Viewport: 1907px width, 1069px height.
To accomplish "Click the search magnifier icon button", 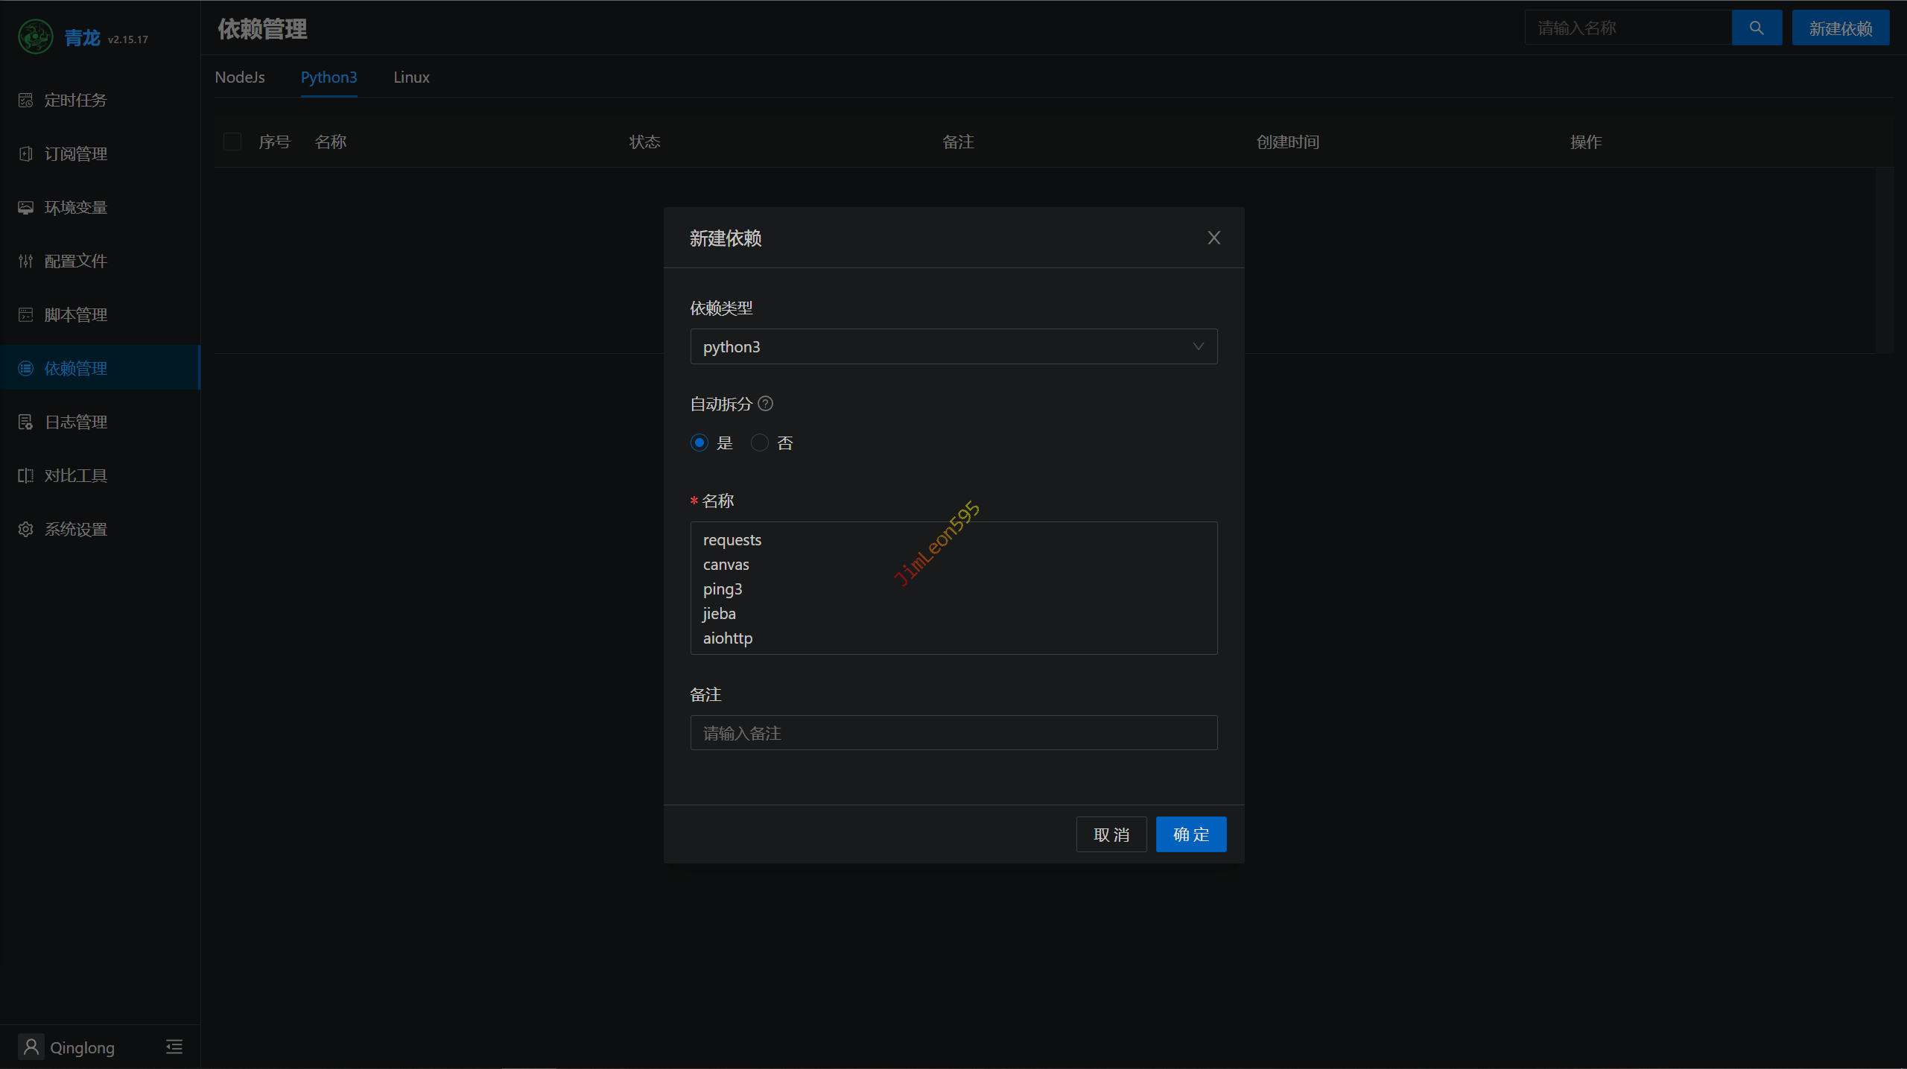I will pos(1756,28).
